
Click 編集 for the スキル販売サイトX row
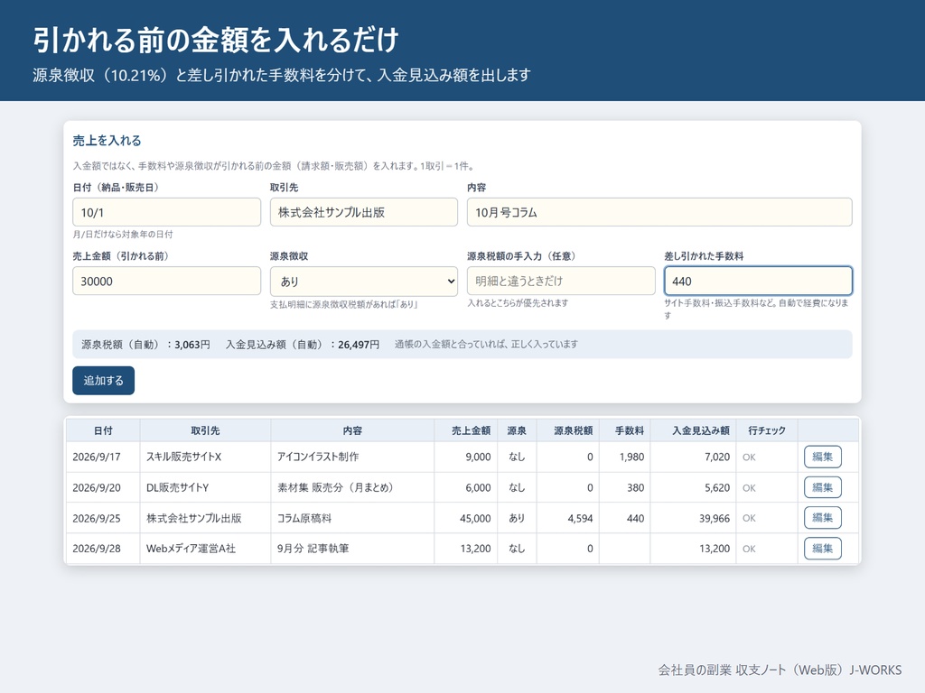pyautogui.click(x=822, y=457)
